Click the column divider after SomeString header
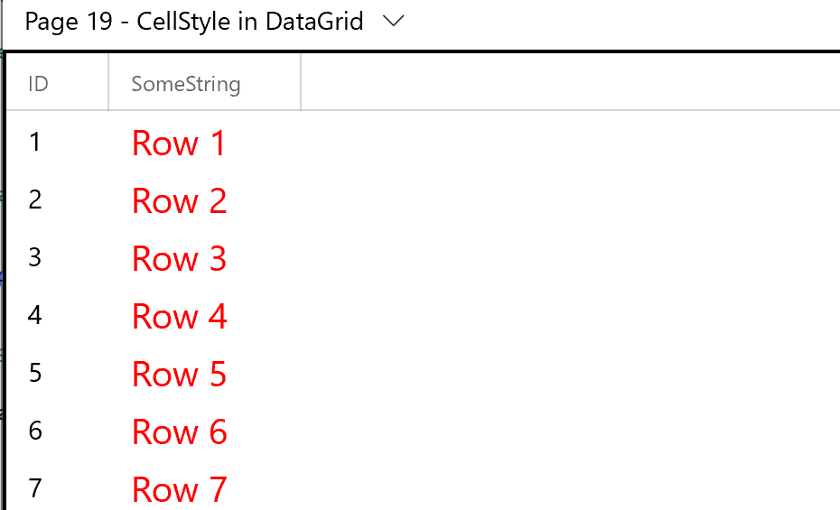 click(301, 82)
